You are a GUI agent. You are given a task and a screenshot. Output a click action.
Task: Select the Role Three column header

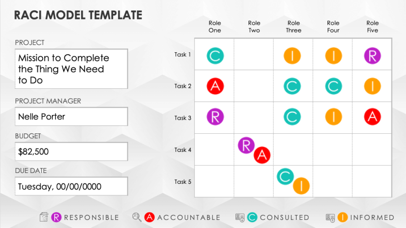tap(294, 27)
